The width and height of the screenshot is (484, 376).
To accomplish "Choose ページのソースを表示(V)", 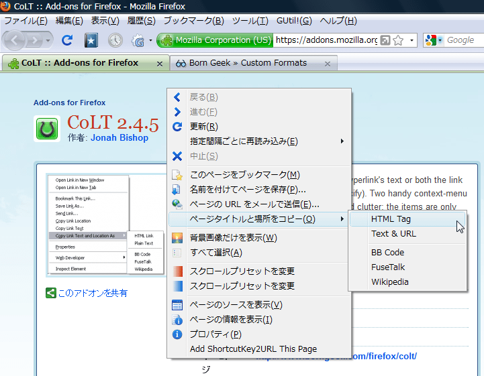I will point(258,305).
